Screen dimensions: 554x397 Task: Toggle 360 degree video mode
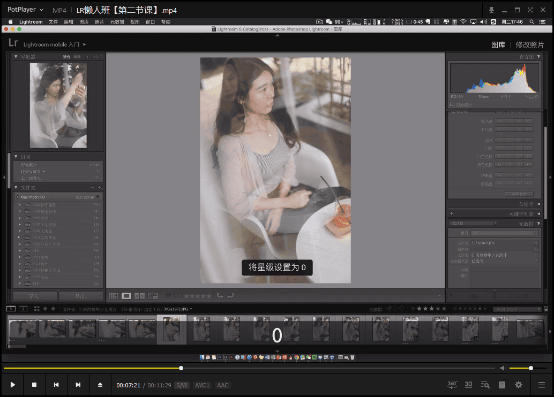pos(452,385)
